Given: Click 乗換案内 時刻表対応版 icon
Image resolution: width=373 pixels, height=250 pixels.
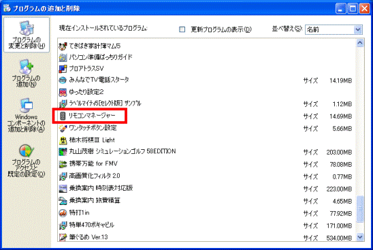Looking at the screenshot, I should (63, 189).
